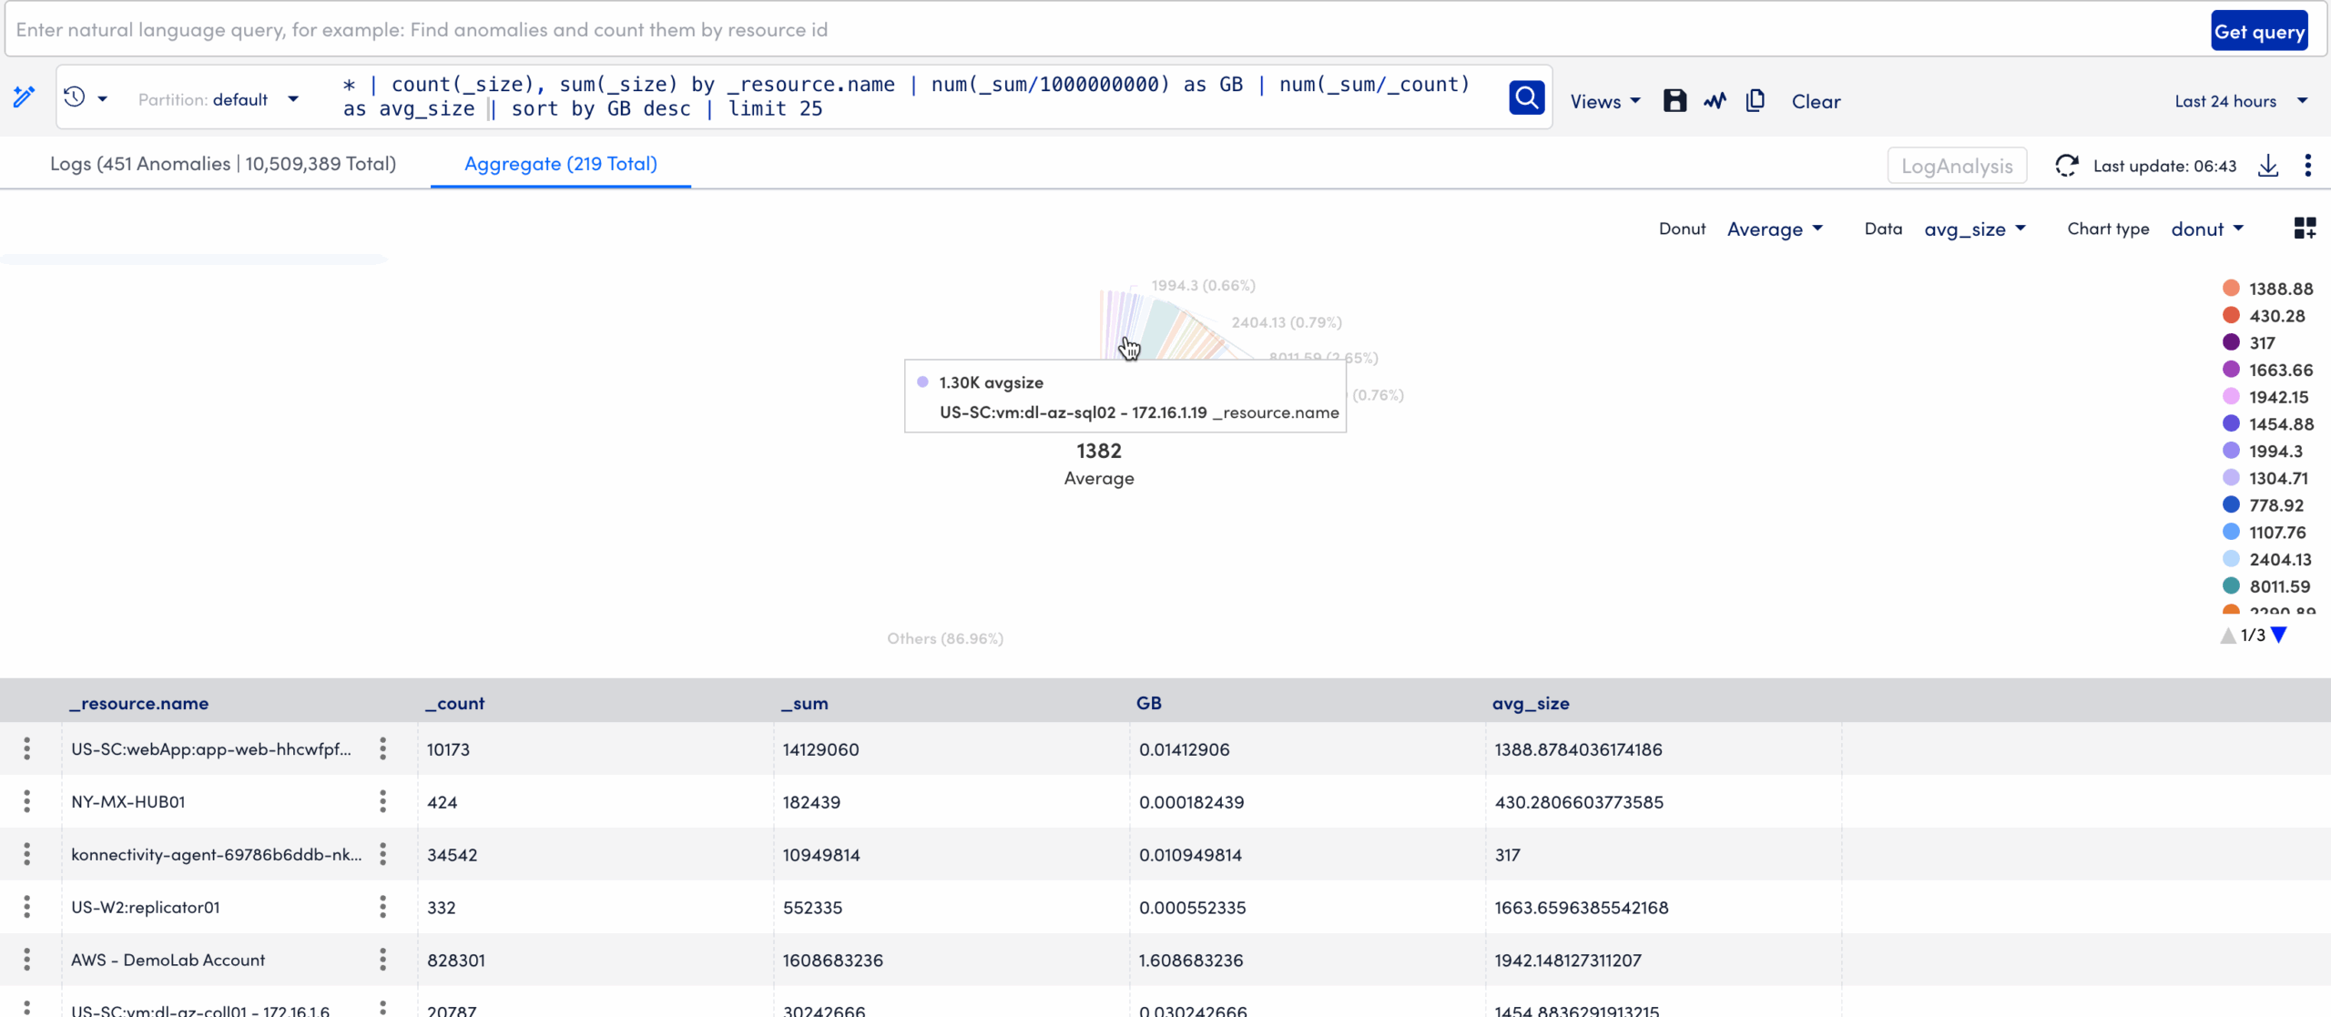Copy the query using the copy icon
Screen dimensions: 2331x1017
(1756, 101)
